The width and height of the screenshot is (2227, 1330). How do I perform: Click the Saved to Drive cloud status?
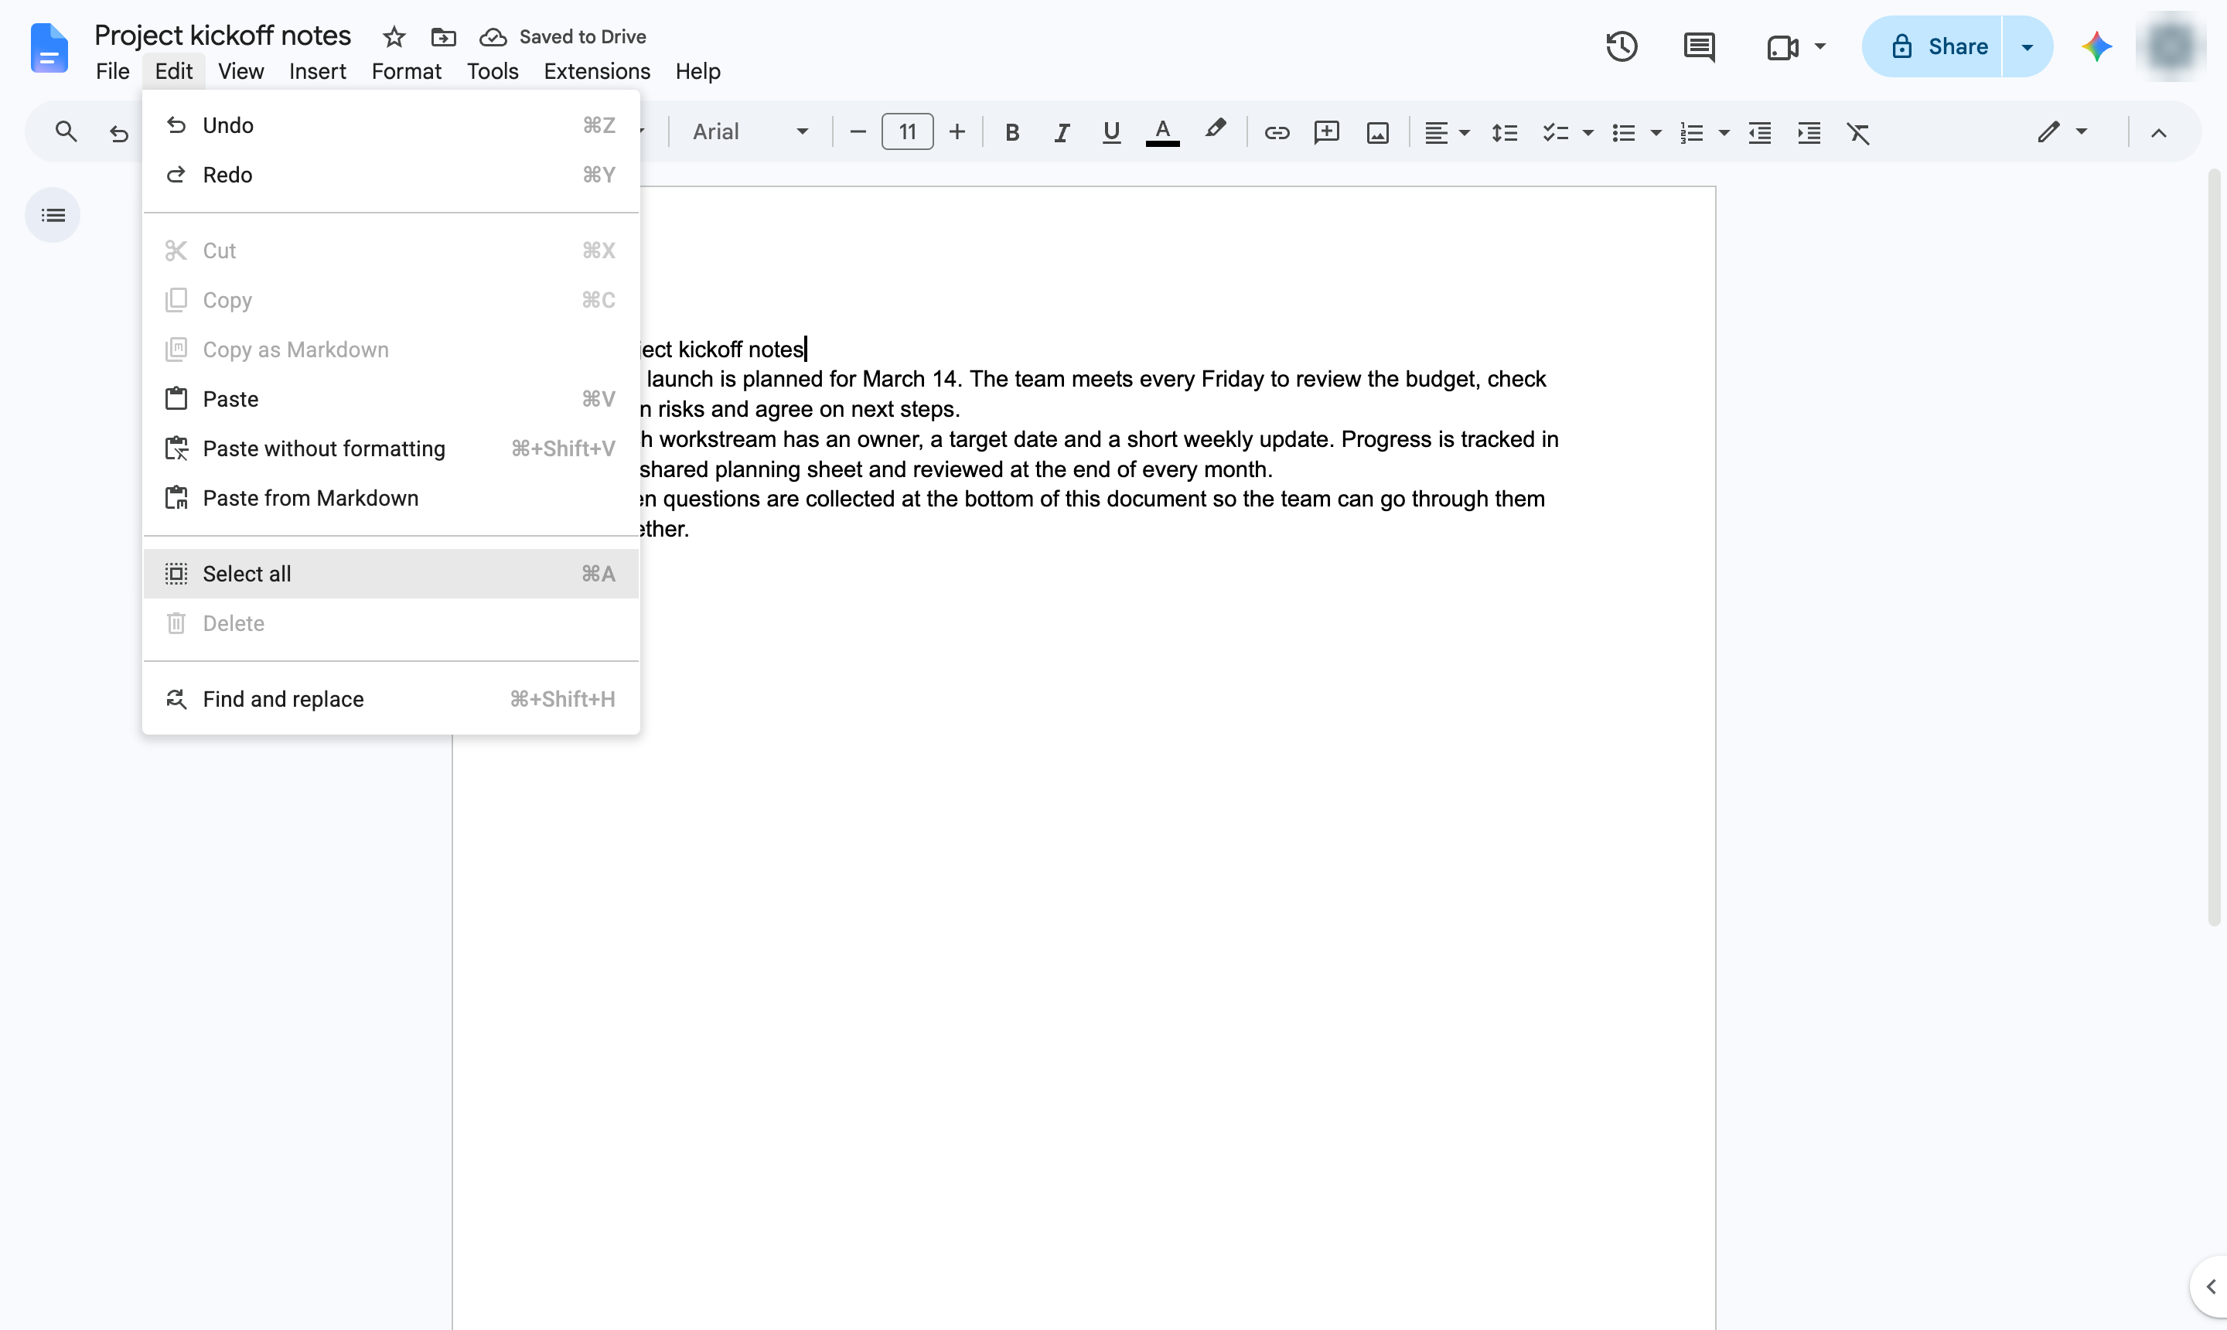point(563,37)
